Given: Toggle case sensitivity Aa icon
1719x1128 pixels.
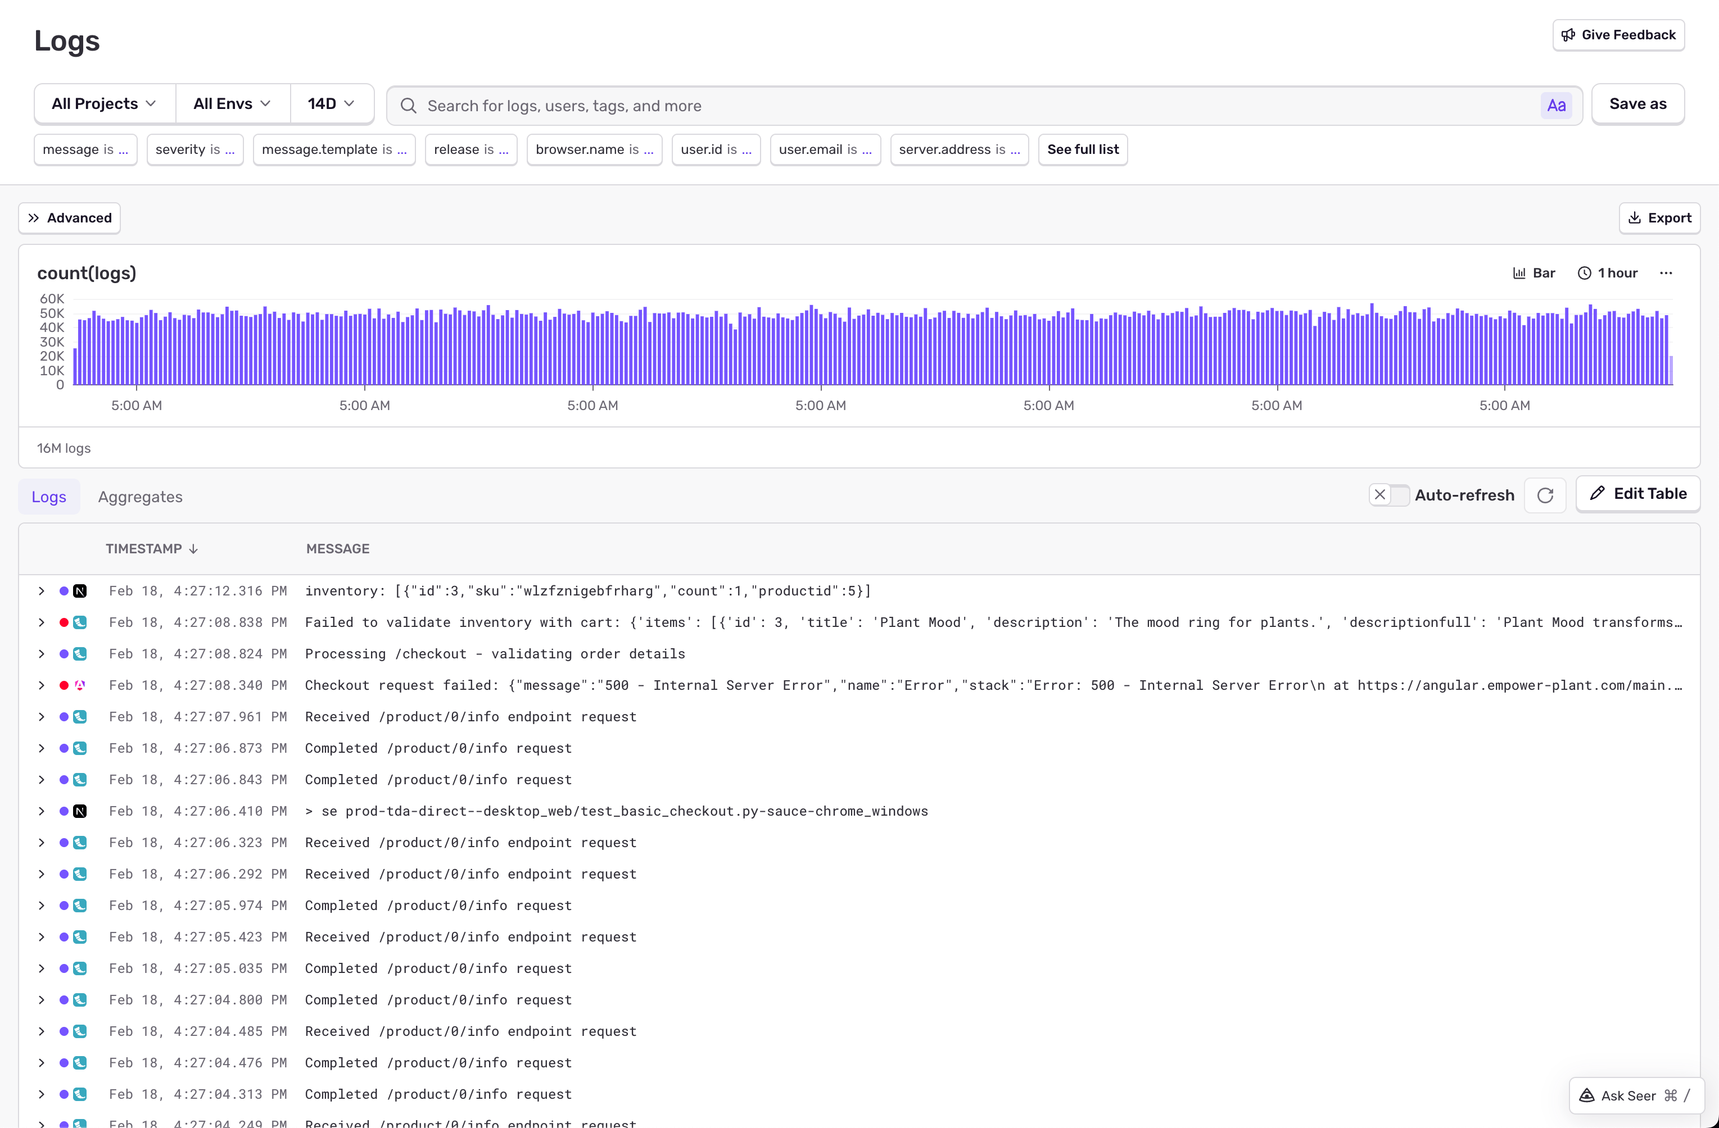Looking at the screenshot, I should coord(1556,106).
